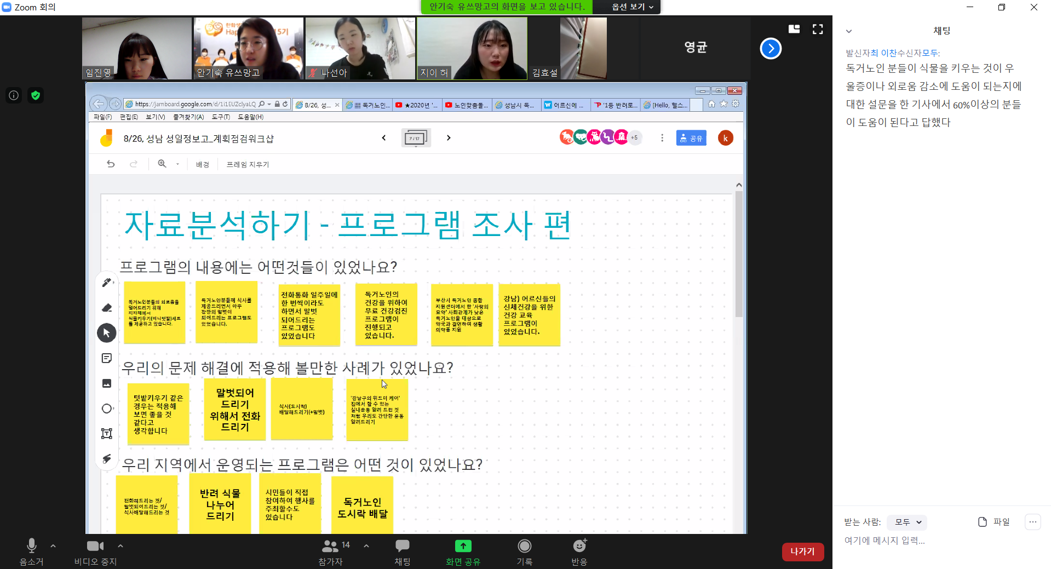Switch to the Hello browser tab
This screenshot has height=569, width=1051.
665,105
